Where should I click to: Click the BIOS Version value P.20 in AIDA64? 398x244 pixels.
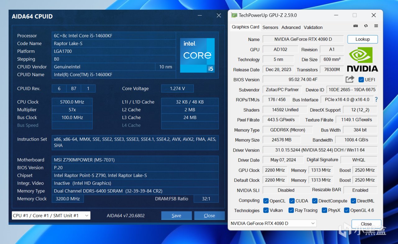coord(135,168)
